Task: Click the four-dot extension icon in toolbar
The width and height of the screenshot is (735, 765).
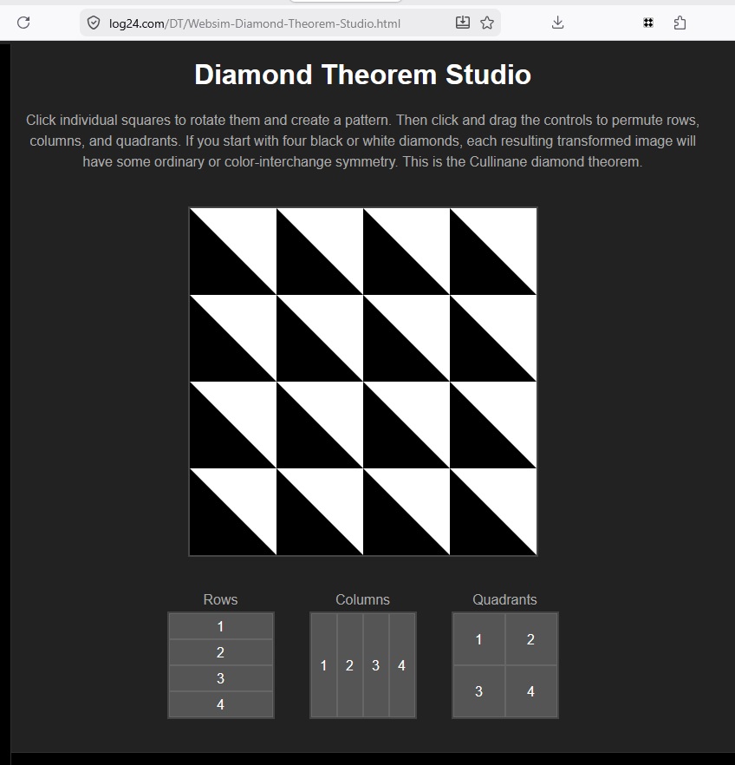Action: pyautogui.click(x=648, y=23)
